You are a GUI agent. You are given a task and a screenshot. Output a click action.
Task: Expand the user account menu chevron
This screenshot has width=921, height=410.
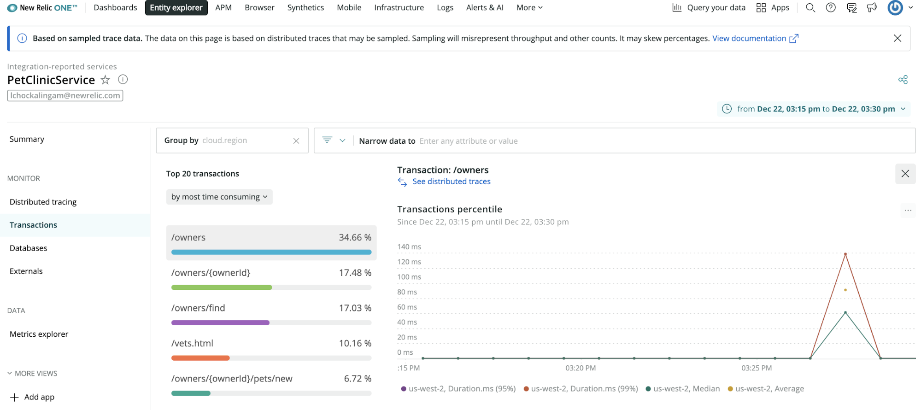click(x=910, y=7)
